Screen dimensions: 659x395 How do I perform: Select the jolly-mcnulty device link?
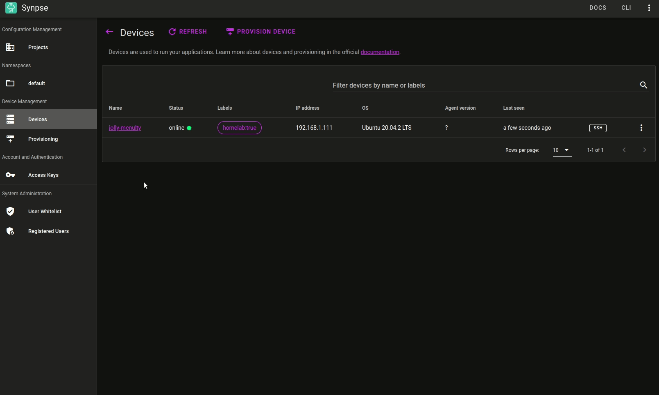[x=125, y=128]
